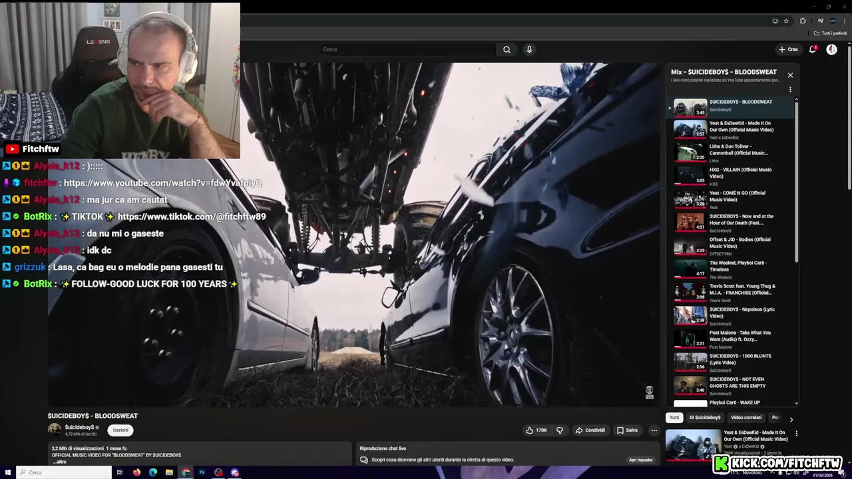Click the channel watermark in video corner
852x479 pixels.
[x=650, y=393]
